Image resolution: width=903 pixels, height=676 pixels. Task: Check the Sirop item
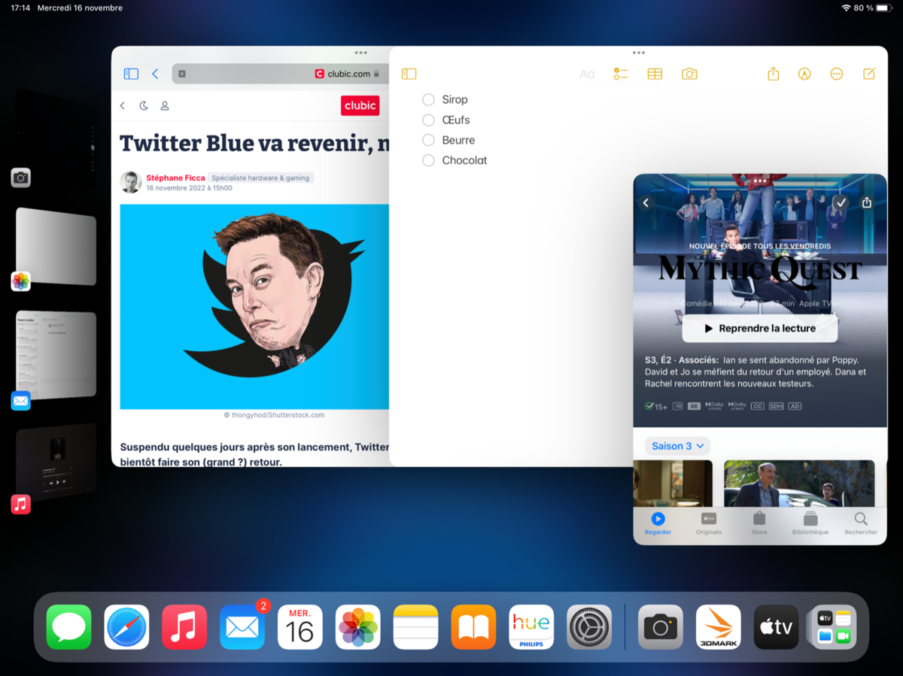pos(428,99)
